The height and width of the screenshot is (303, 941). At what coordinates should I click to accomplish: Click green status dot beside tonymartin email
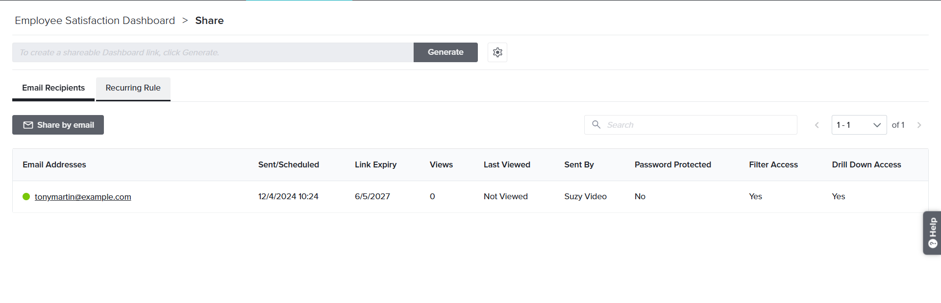click(26, 197)
